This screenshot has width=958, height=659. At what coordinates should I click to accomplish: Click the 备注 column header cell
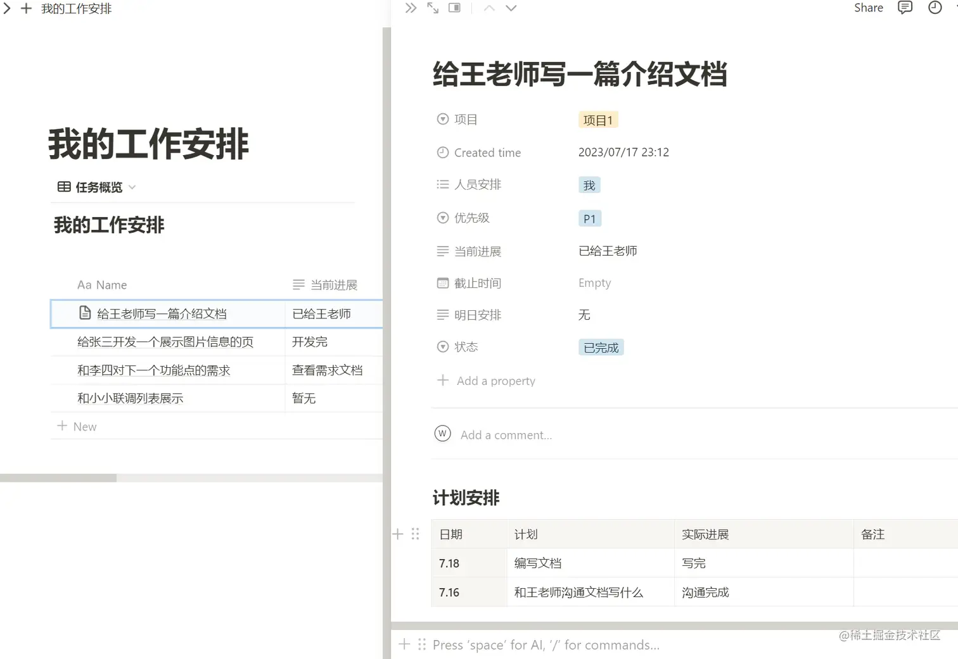pos(906,534)
